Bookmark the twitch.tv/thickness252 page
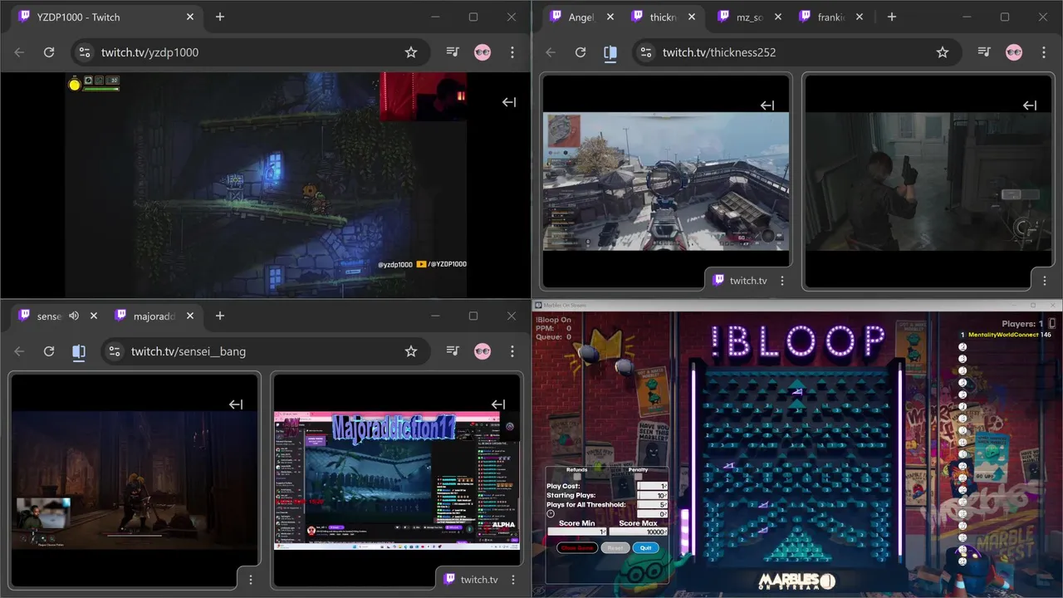 pyautogui.click(x=943, y=52)
